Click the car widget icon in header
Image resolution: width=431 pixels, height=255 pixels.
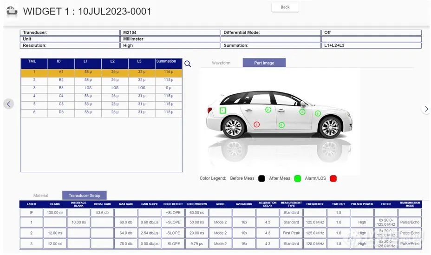(12, 11)
